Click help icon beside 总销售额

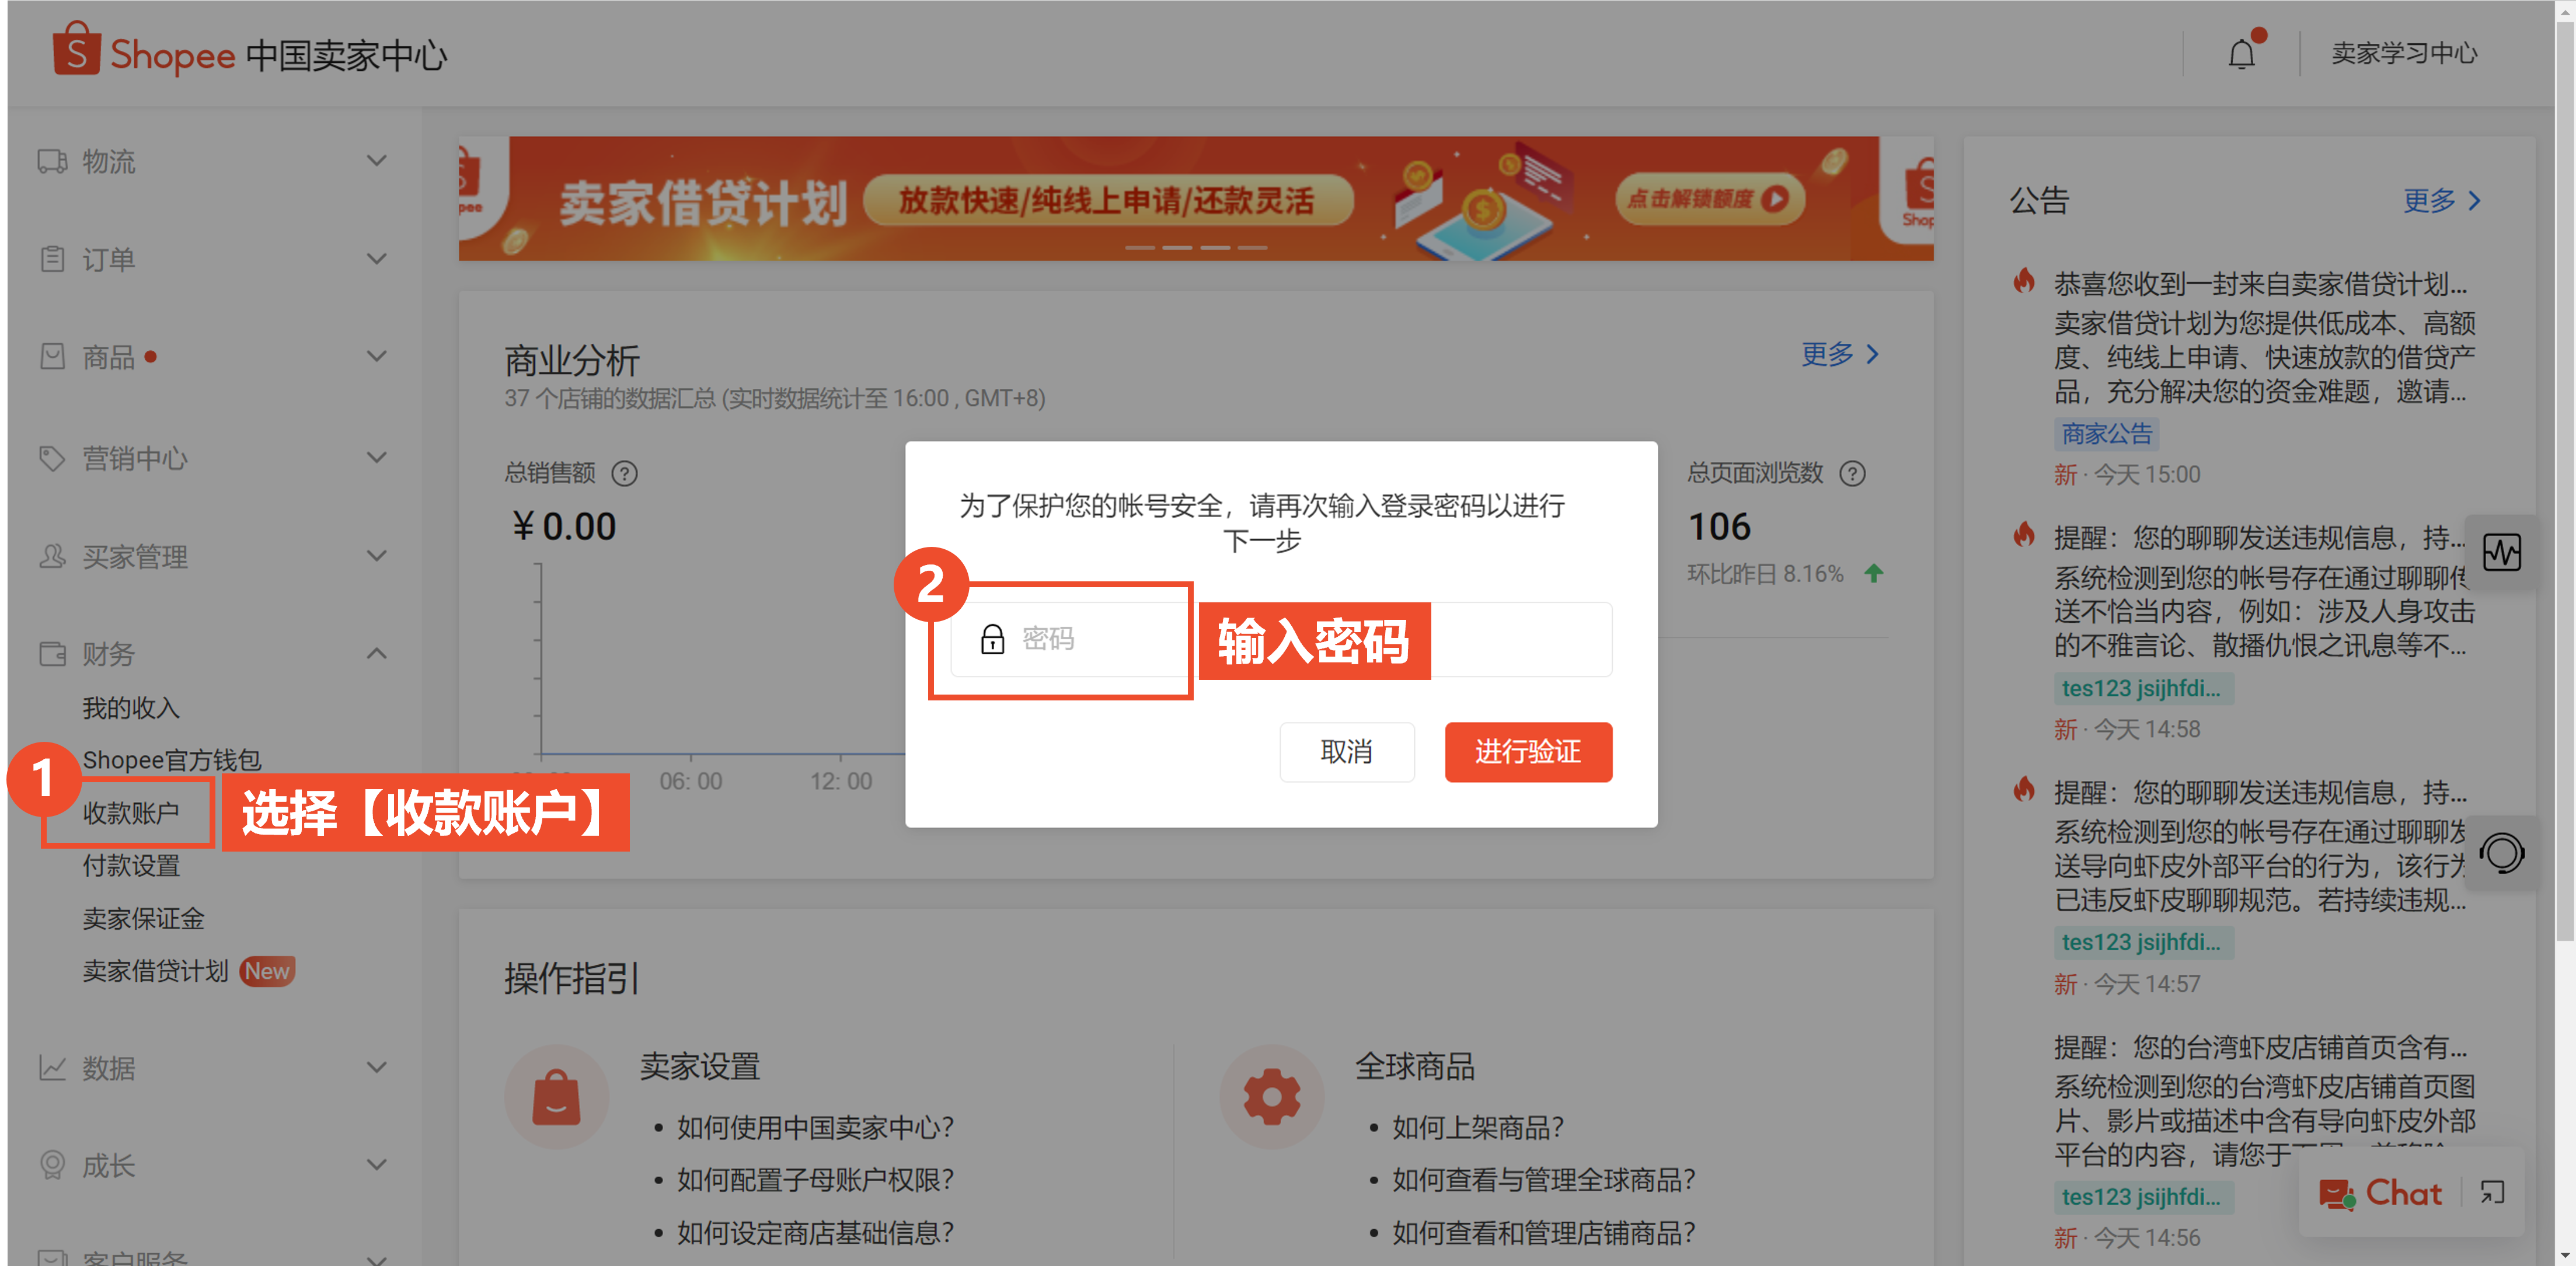(x=624, y=473)
